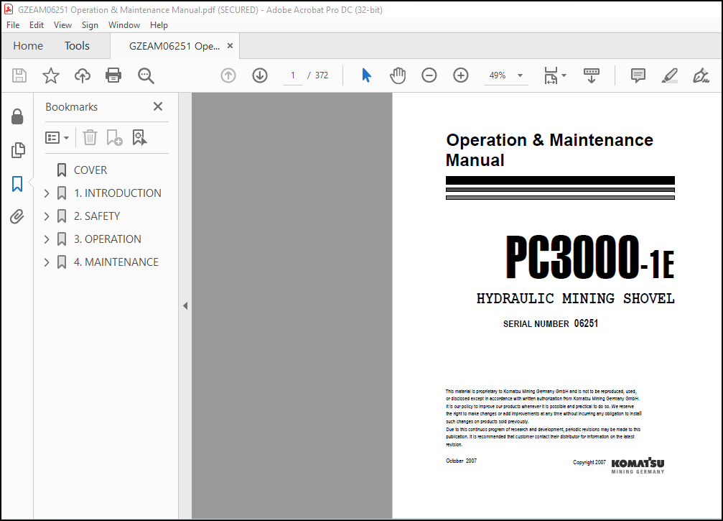
Task: Go to next page arrow
Action: click(x=260, y=75)
